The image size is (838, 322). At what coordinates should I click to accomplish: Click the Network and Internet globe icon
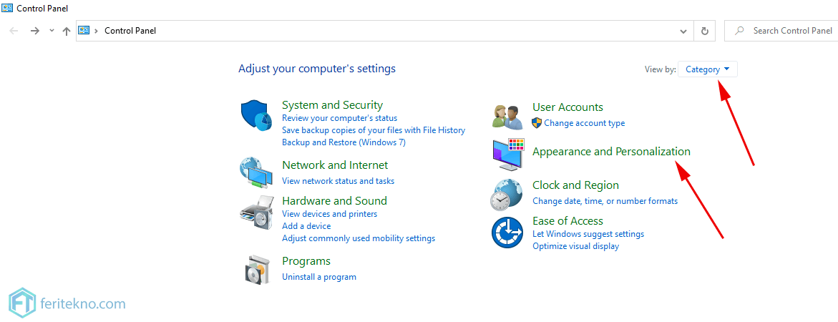(x=256, y=173)
